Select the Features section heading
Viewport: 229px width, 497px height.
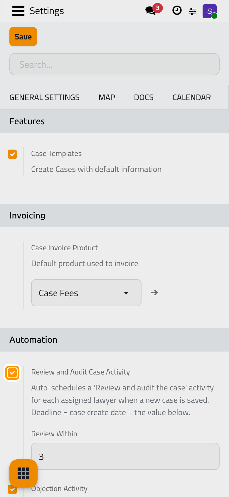coord(27,121)
